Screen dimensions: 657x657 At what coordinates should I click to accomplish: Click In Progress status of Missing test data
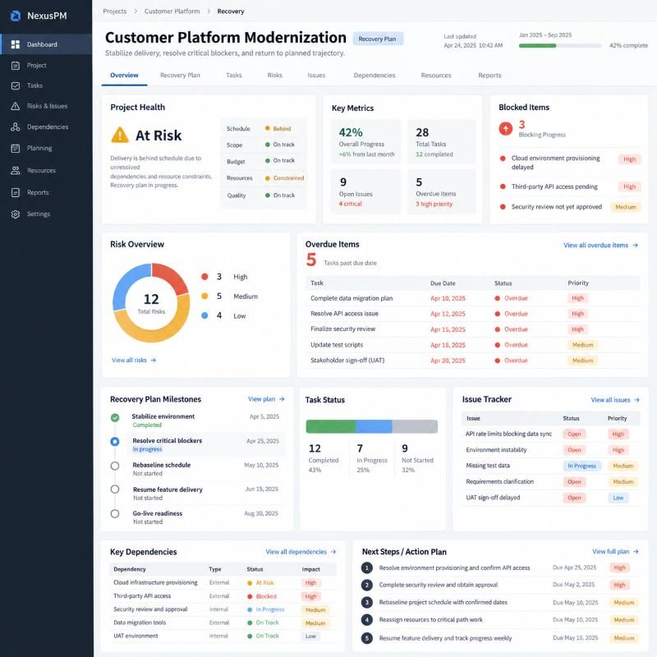(581, 466)
